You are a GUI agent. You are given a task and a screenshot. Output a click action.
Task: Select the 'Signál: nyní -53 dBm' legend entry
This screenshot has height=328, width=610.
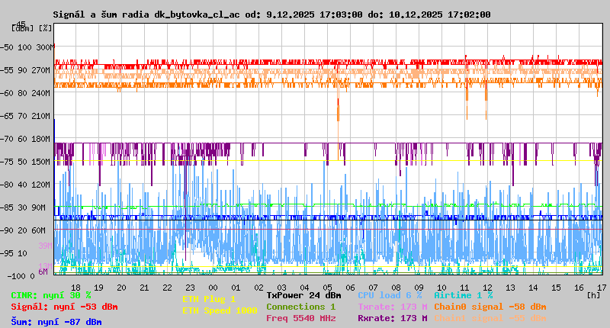[x=64, y=307]
